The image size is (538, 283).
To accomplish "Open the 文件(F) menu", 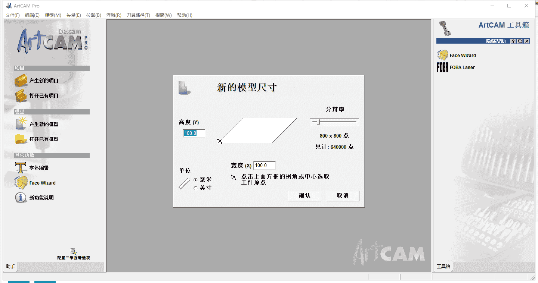I will pyautogui.click(x=13, y=15).
